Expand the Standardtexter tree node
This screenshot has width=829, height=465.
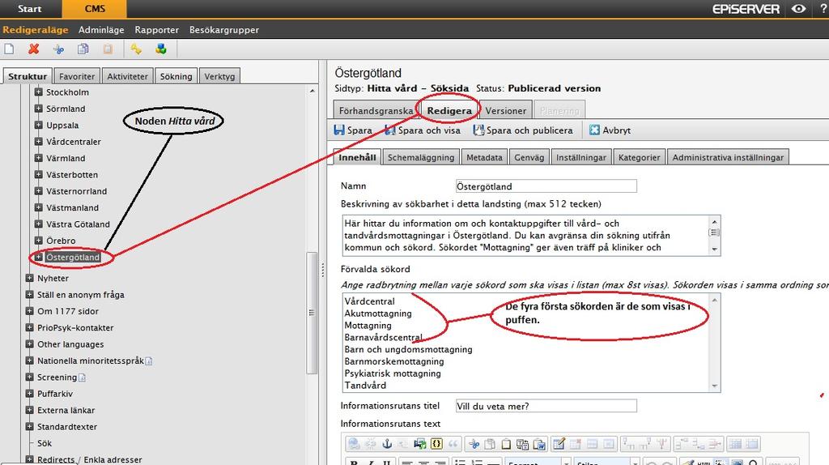coord(30,426)
